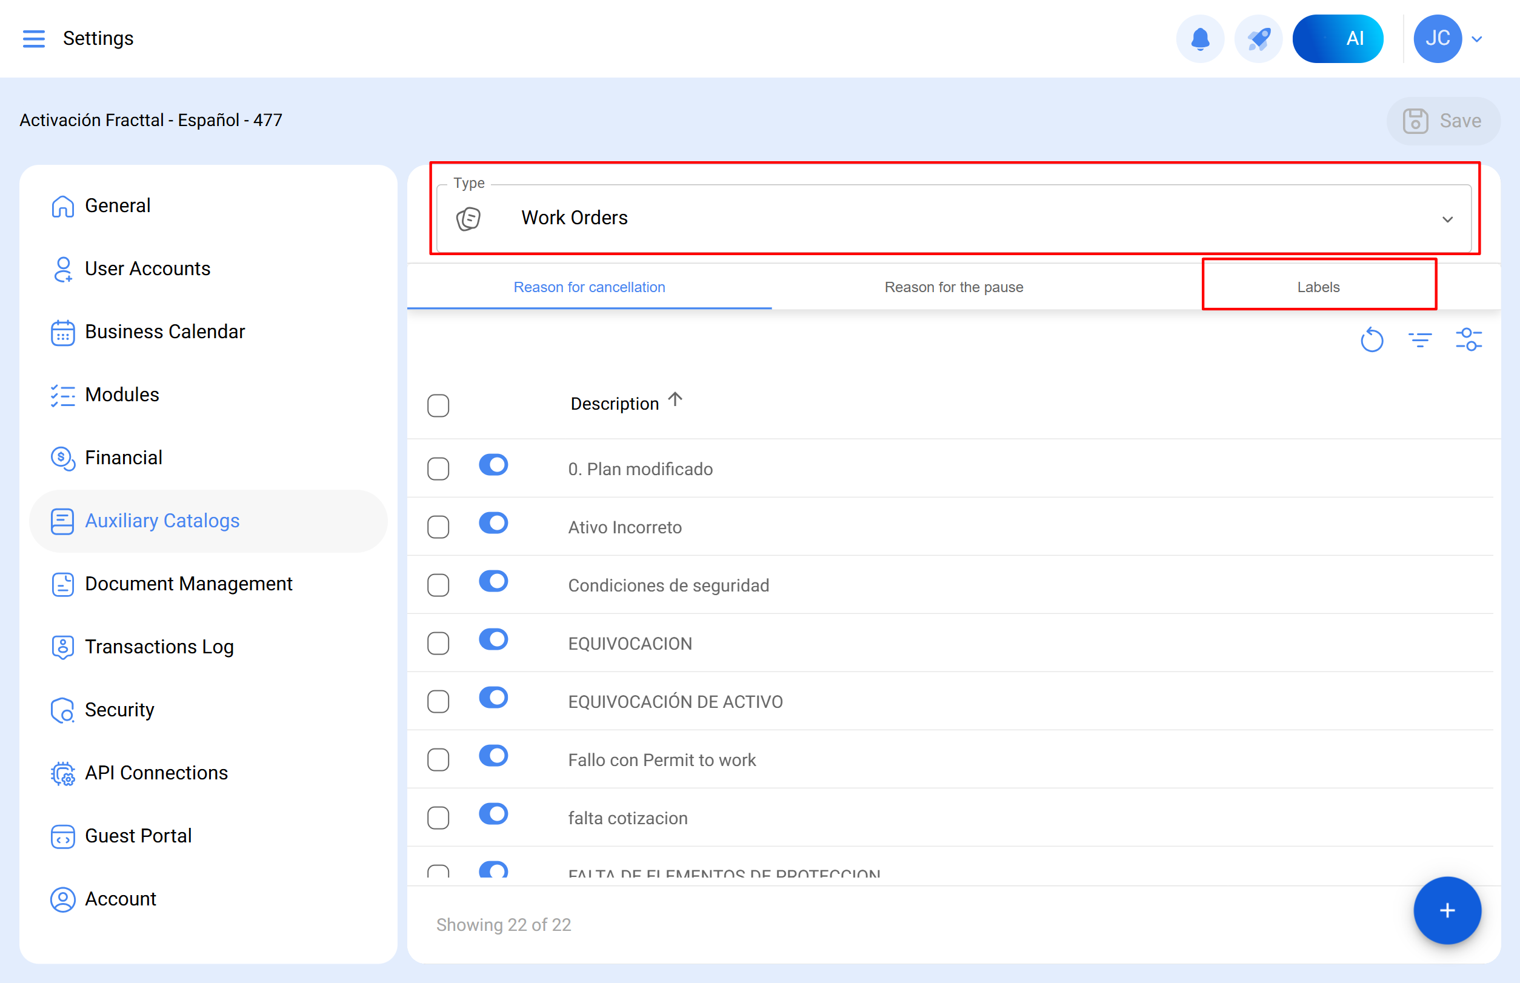Disable the toggle for Ativo Incorreto
The height and width of the screenshot is (983, 1520).
pyautogui.click(x=493, y=524)
